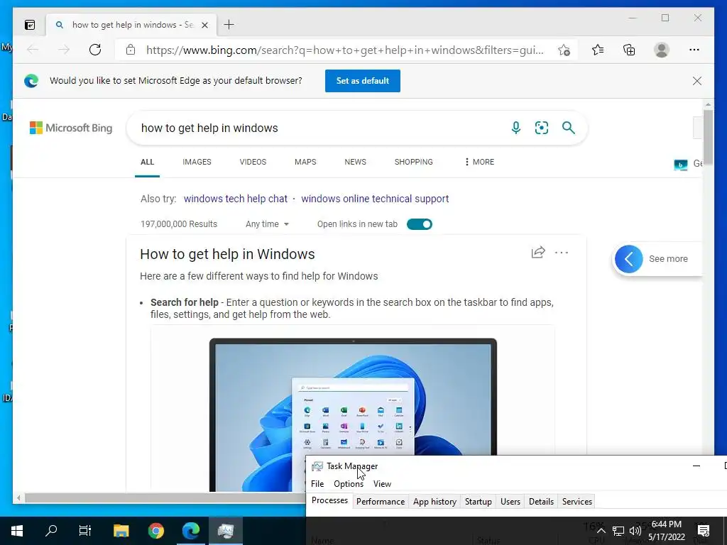The width and height of the screenshot is (727, 545).
Task: Click Task Manager taskbar icon
Action: point(226,531)
